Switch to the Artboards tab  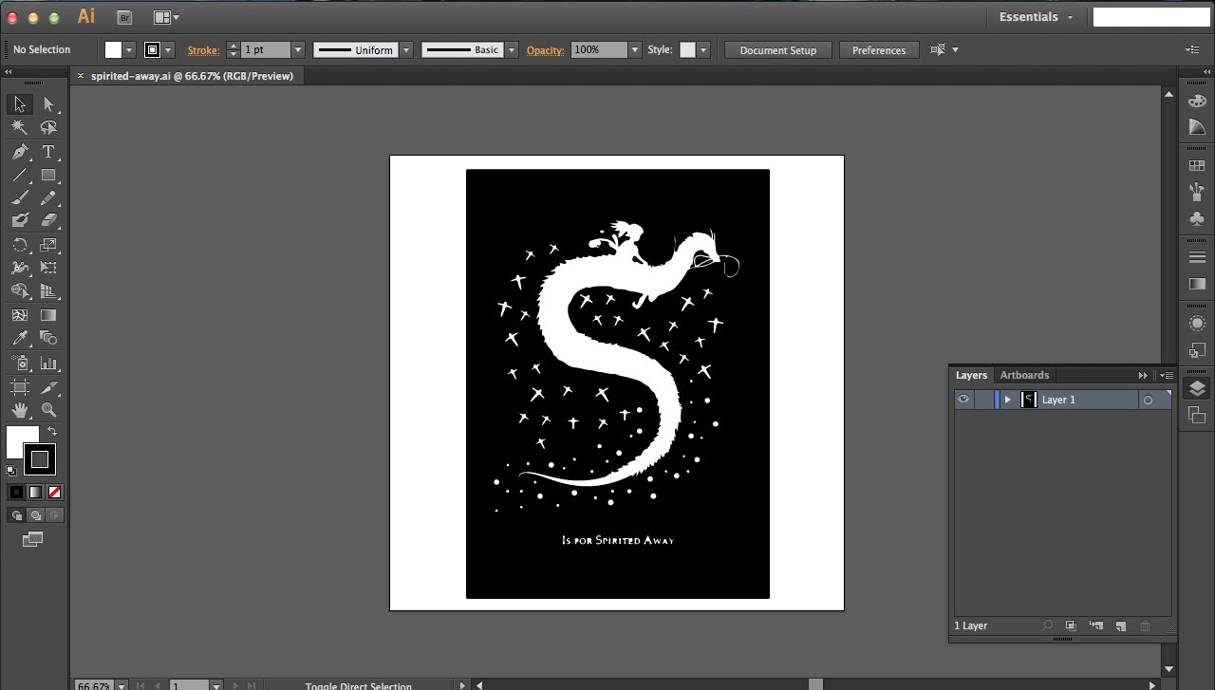pyautogui.click(x=1024, y=375)
